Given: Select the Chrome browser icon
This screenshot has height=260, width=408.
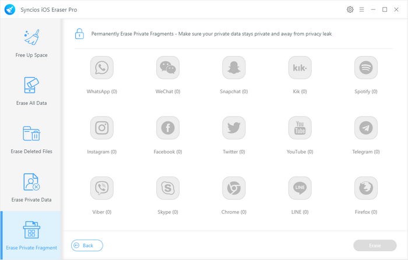Looking at the screenshot, I should tap(234, 188).
